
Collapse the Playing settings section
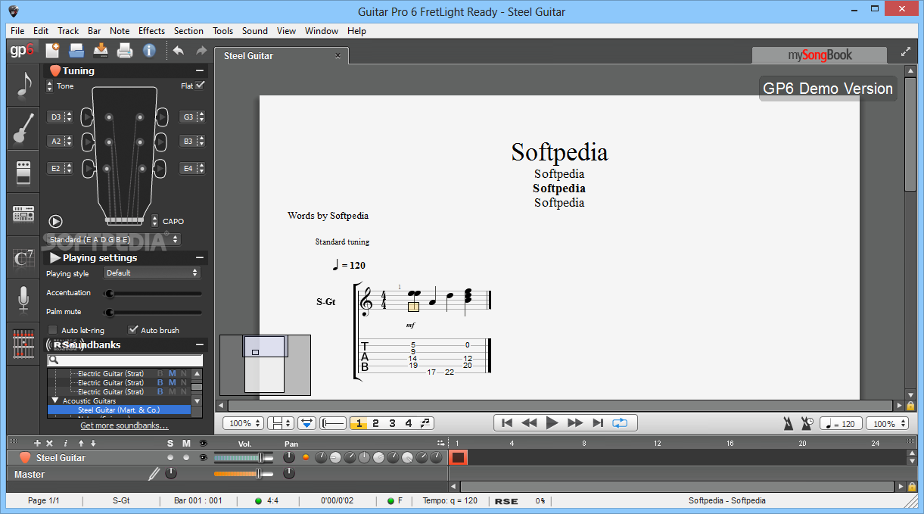200,257
